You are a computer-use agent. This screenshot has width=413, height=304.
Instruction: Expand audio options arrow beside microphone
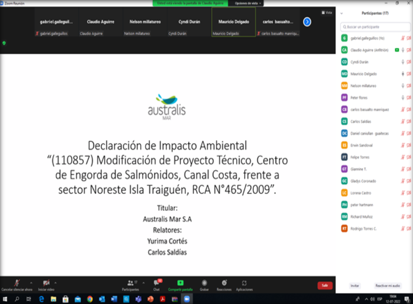pyautogui.click(x=31, y=283)
